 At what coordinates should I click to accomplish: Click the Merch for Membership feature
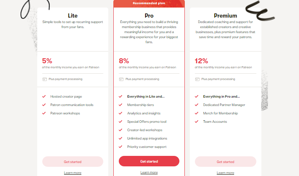coord(220,113)
